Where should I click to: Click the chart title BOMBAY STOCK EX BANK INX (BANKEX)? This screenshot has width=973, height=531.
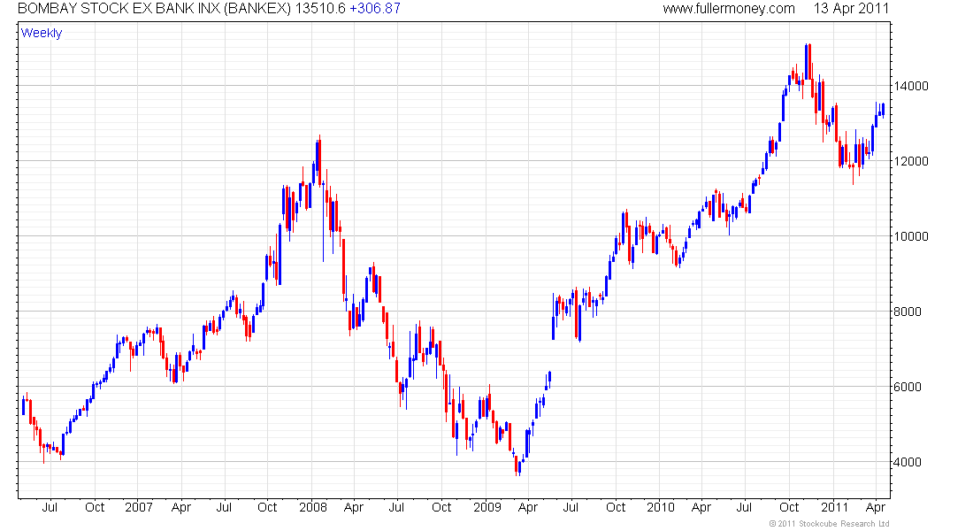[x=154, y=9]
